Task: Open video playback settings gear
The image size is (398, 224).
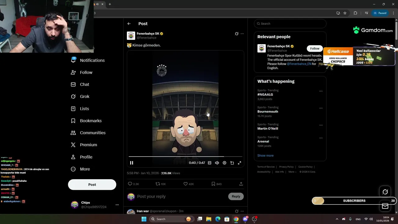Action: click(x=224, y=163)
